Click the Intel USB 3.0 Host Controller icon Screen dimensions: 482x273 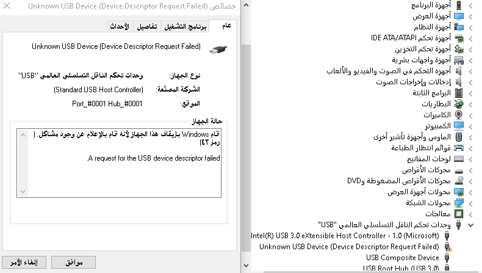pos(447,236)
